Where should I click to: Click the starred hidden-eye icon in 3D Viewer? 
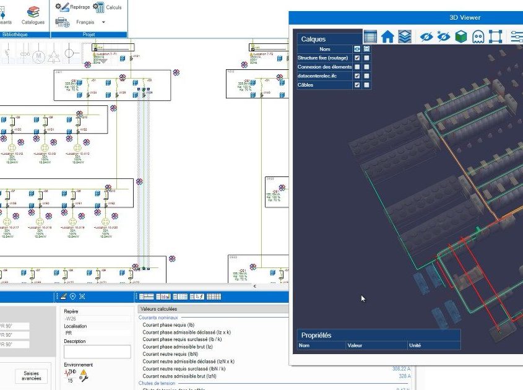point(443,37)
